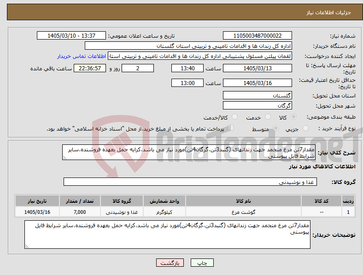Click the شهر محل تحویل field گرگان
This screenshot has width=363, height=275.
(258, 105)
